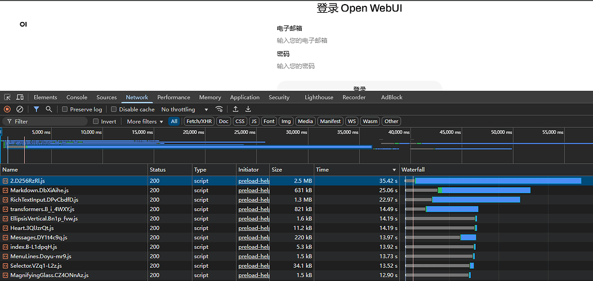Screen dimensions: 593x281
Task: Open the Lighthouse tab
Action: click(319, 97)
